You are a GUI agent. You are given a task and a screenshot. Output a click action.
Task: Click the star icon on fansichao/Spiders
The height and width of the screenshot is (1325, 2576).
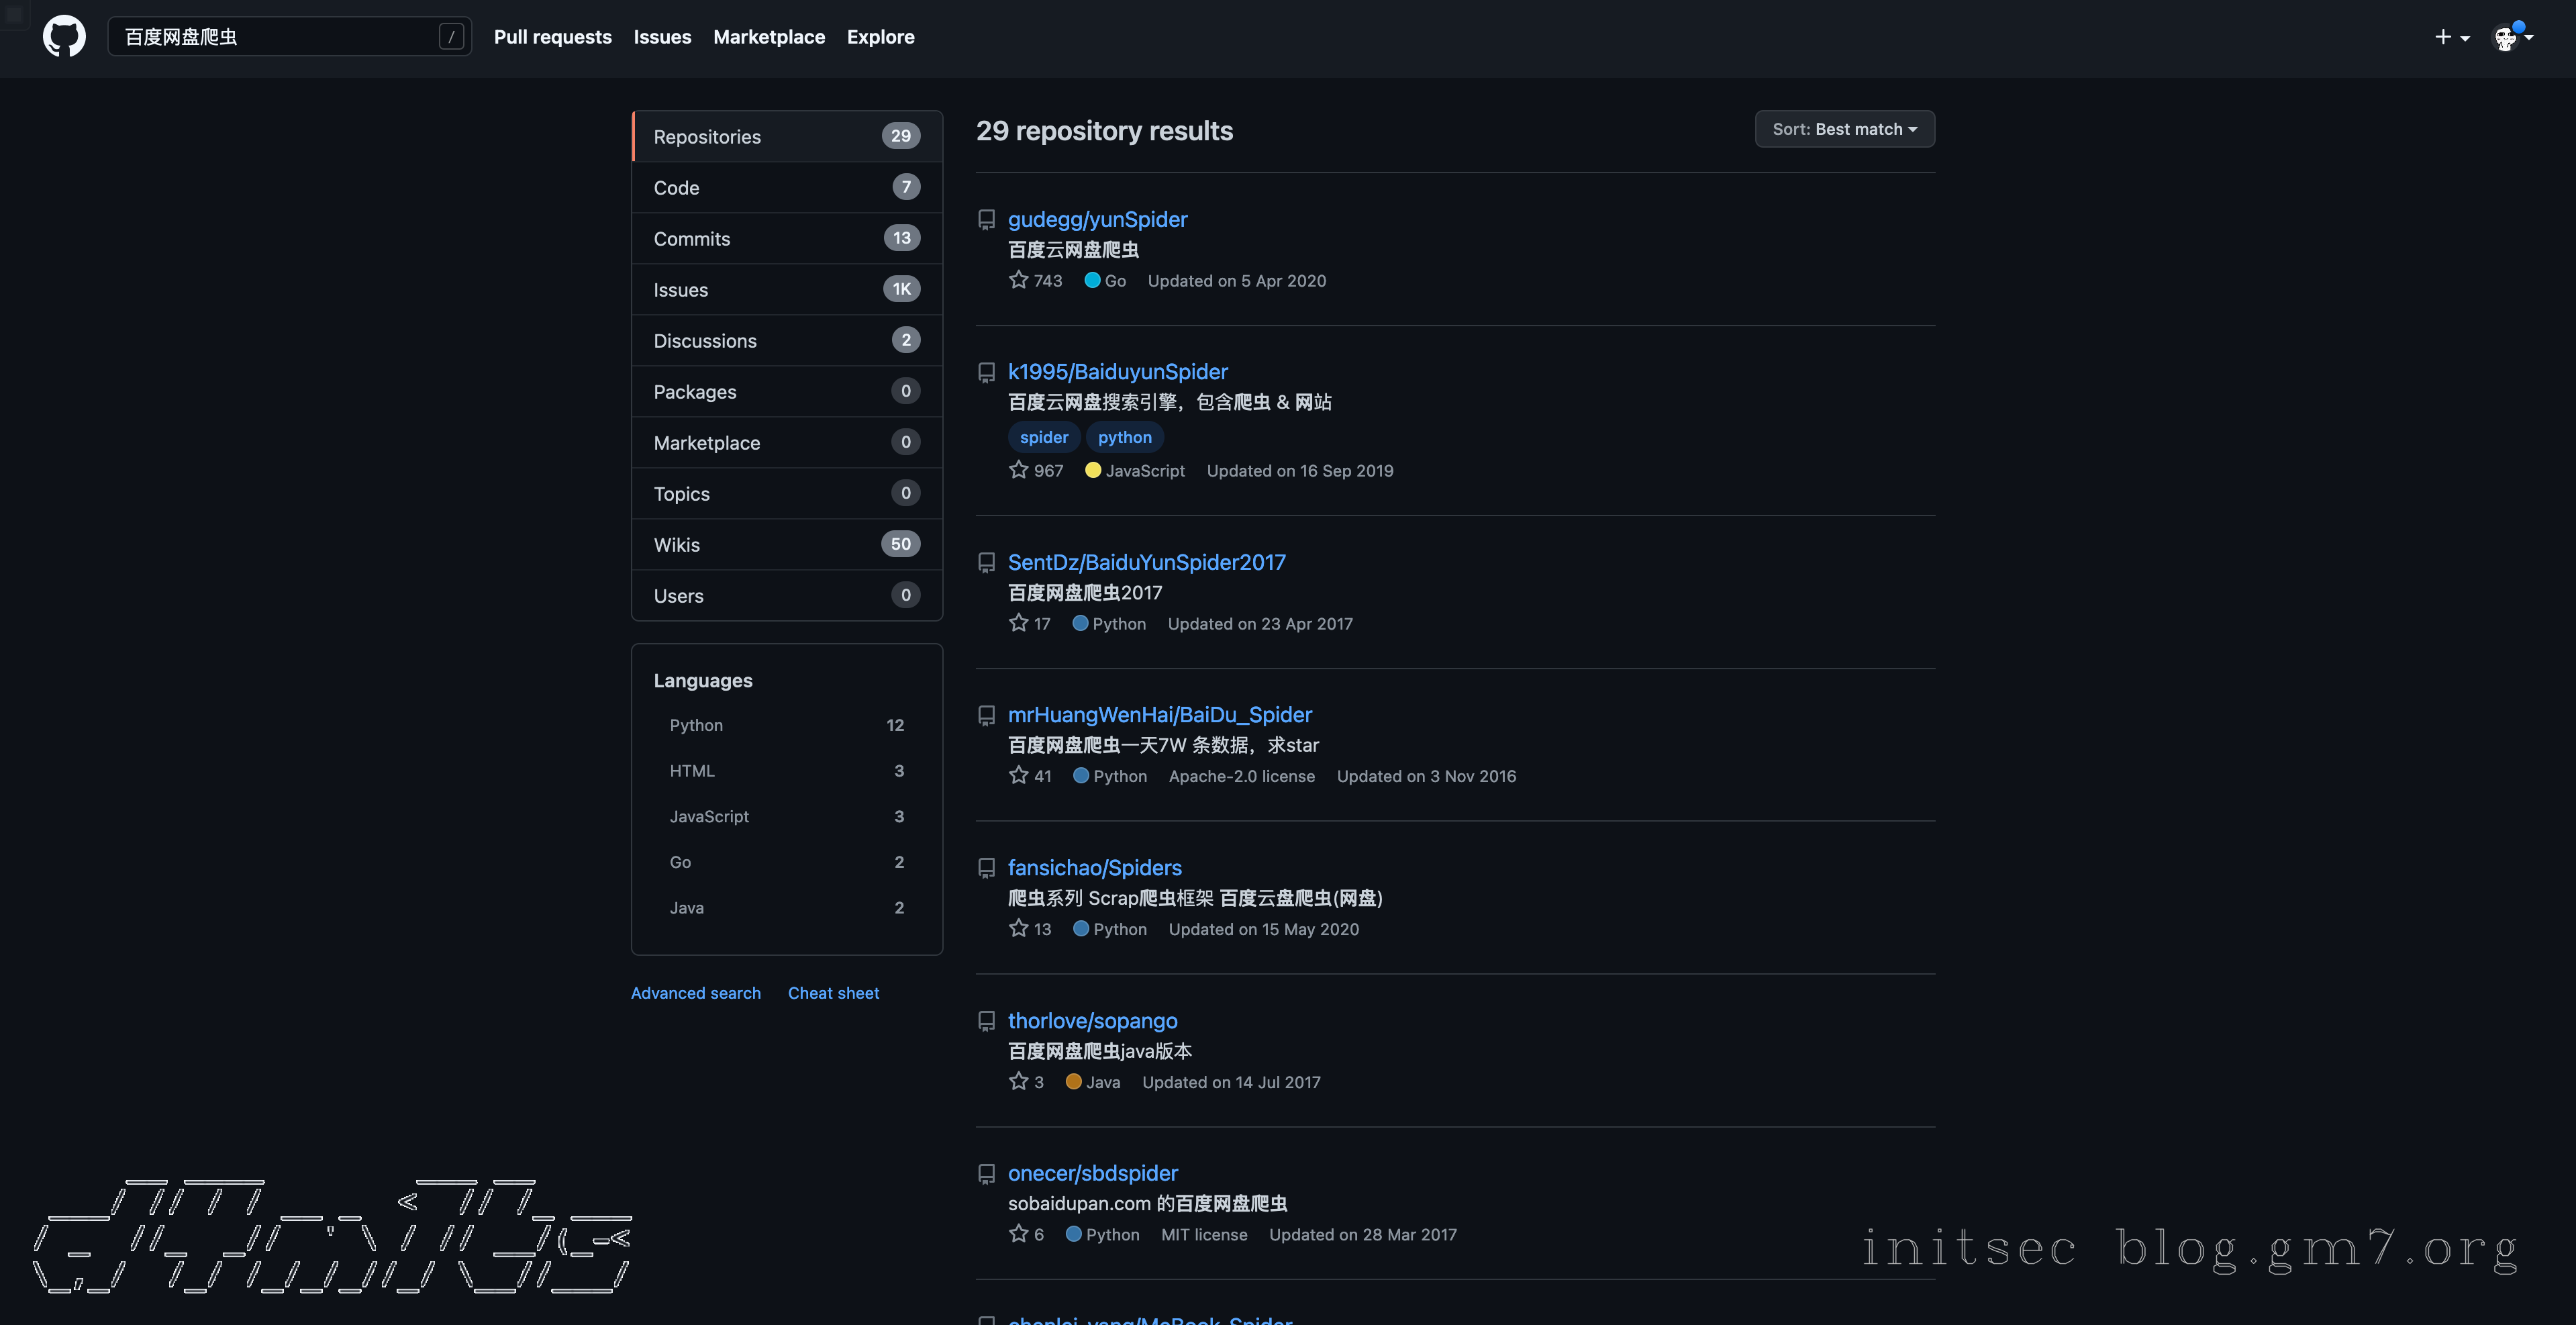pos(1018,928)
